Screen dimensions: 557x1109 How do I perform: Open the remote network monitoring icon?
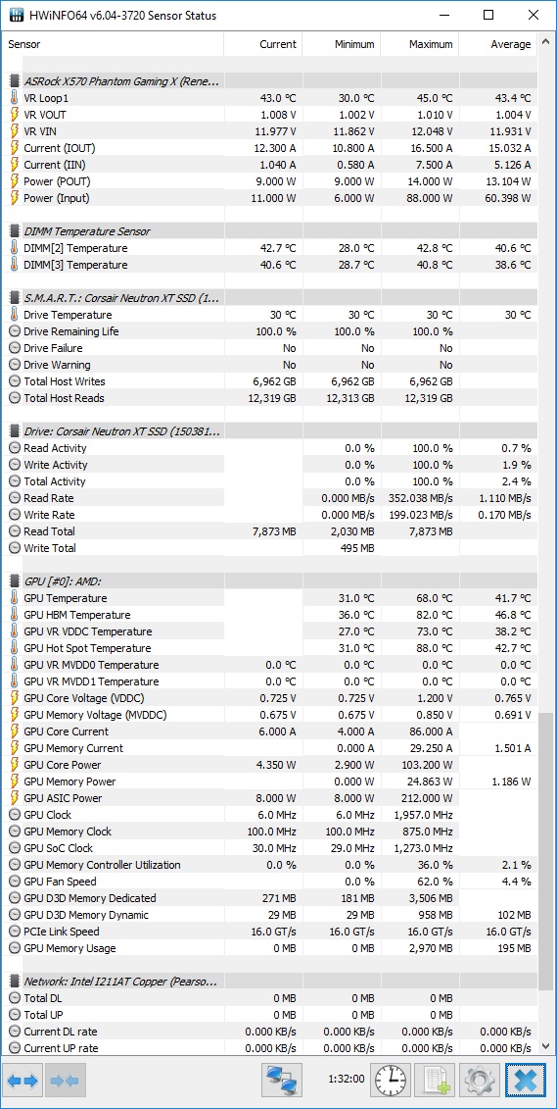(x=282, y=1081)
